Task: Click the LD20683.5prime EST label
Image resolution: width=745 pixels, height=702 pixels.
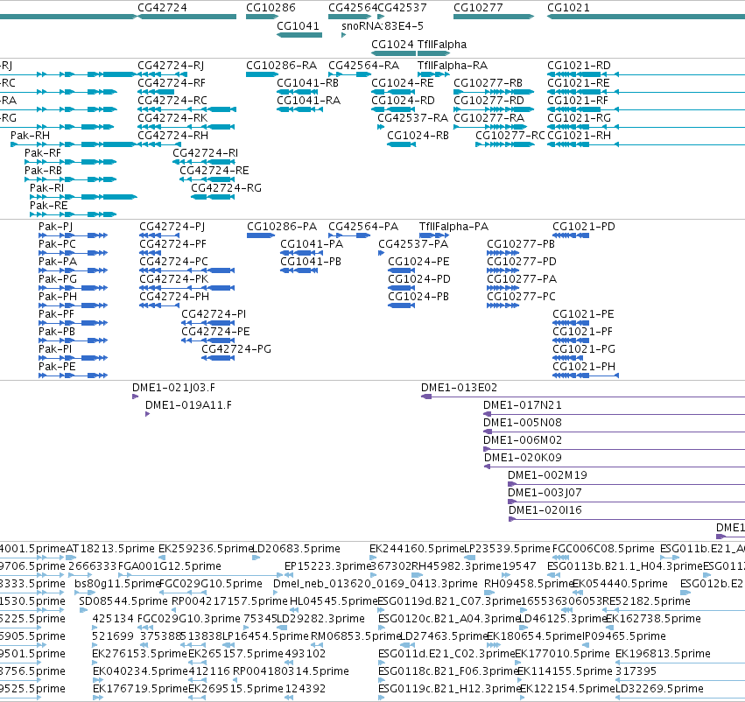Action: coord(296,549)
